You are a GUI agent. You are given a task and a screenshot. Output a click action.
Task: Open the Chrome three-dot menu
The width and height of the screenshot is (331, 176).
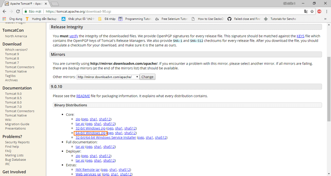point(327,12)
